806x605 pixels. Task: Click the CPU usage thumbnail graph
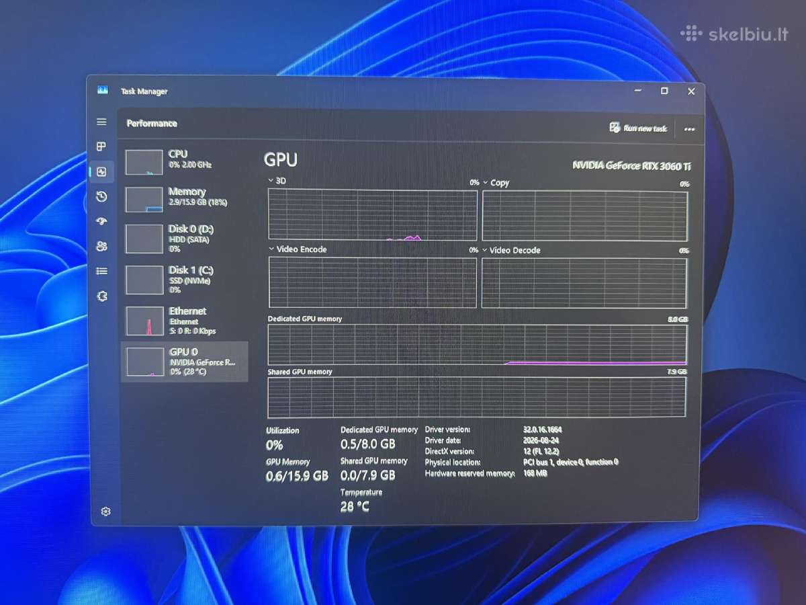coord(144,162)
